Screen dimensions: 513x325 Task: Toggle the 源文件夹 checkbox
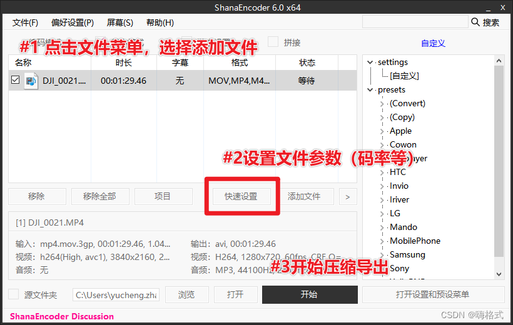point(13,294)
